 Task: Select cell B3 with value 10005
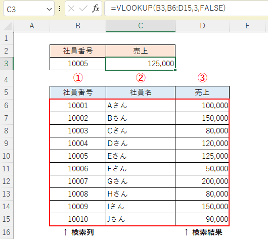78,64
